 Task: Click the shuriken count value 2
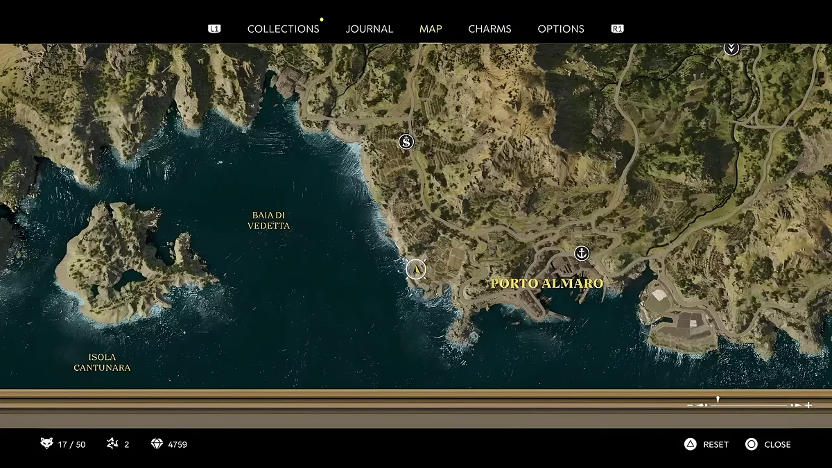[x=127, y=444]
